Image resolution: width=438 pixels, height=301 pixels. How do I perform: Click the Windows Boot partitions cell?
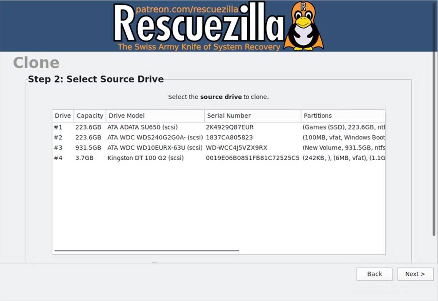coord(343,138)
